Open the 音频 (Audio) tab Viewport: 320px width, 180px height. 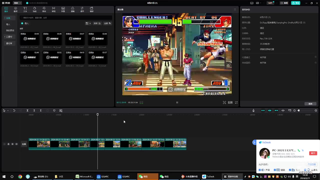click(x=15, y=9)
